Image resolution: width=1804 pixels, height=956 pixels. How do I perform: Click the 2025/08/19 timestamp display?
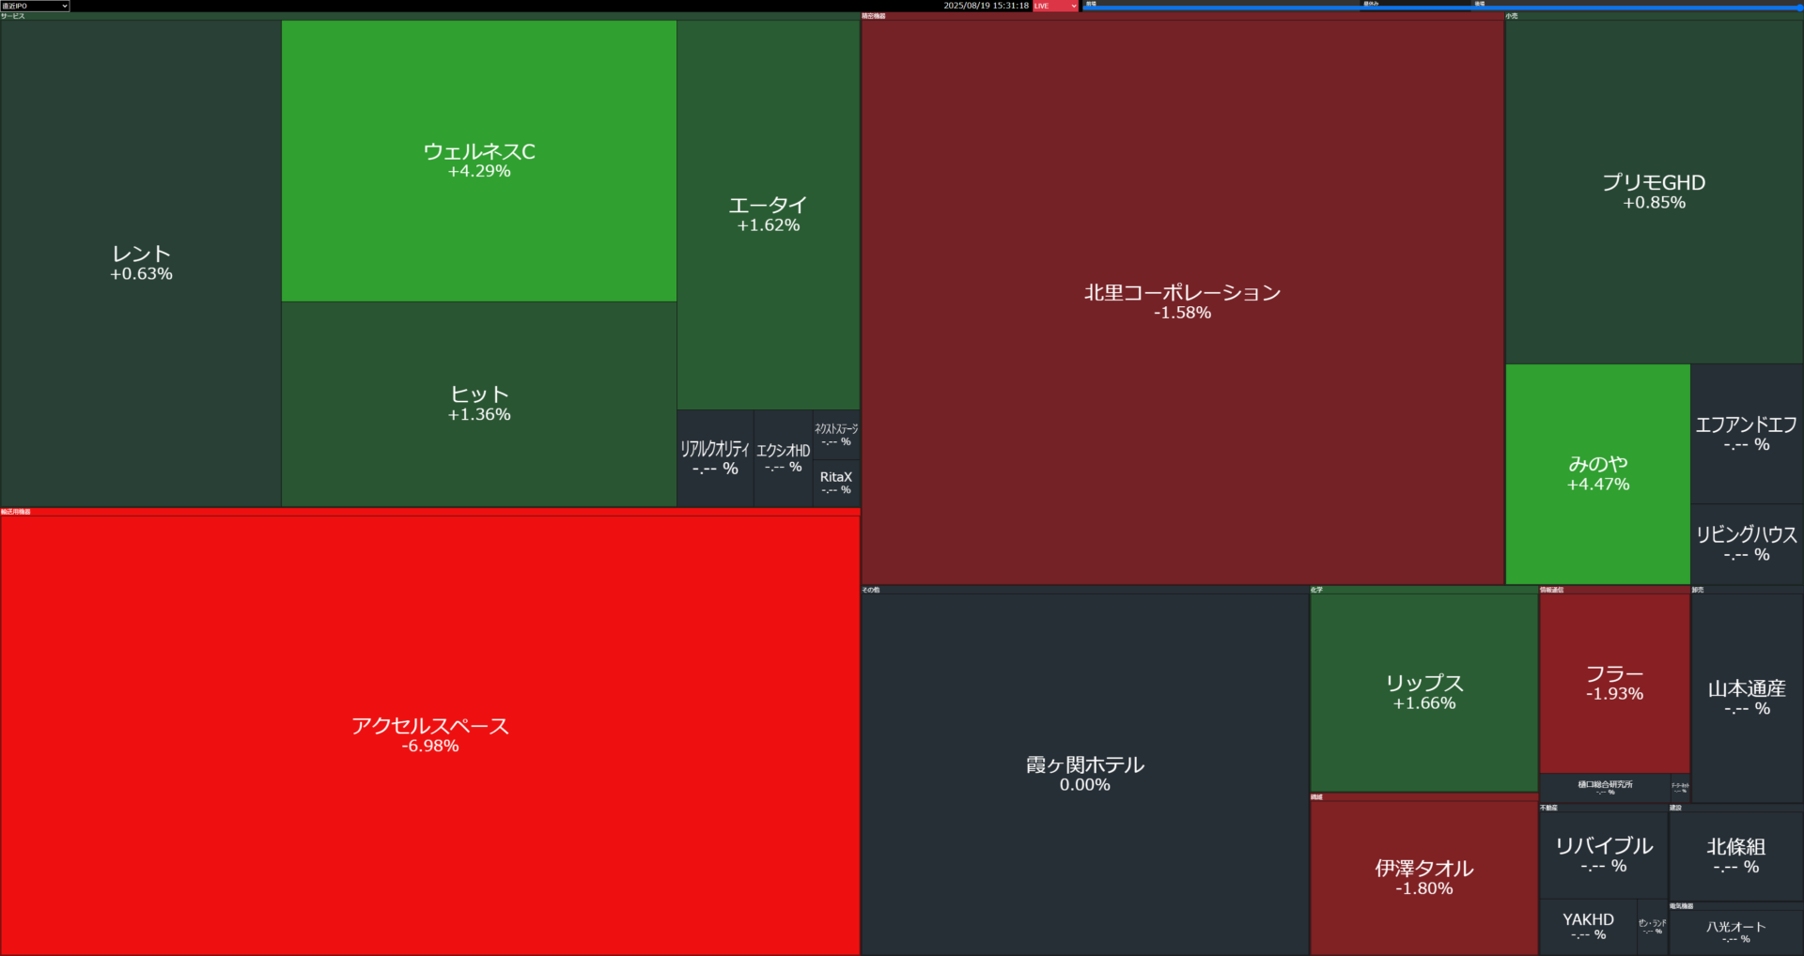pyautogui.click(x=986, y=6)
